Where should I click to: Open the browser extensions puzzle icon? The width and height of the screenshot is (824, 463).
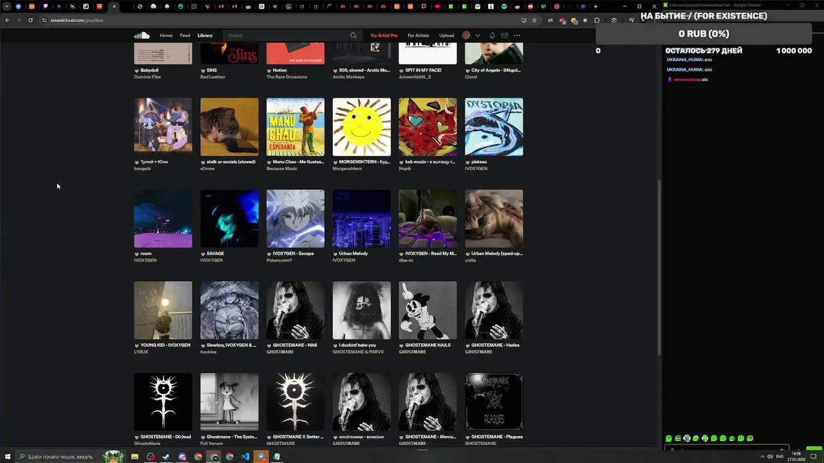tap(597, 20)
